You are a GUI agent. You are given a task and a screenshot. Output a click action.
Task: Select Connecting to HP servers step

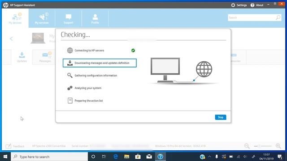(x=89, y=51)
